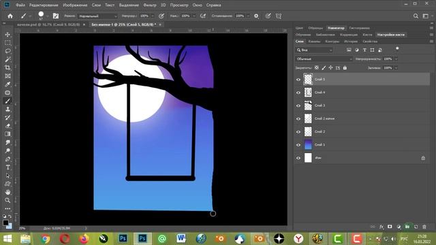Open the Редактирование menu
The height and width of the screenshot is (245, 436).
44,5
